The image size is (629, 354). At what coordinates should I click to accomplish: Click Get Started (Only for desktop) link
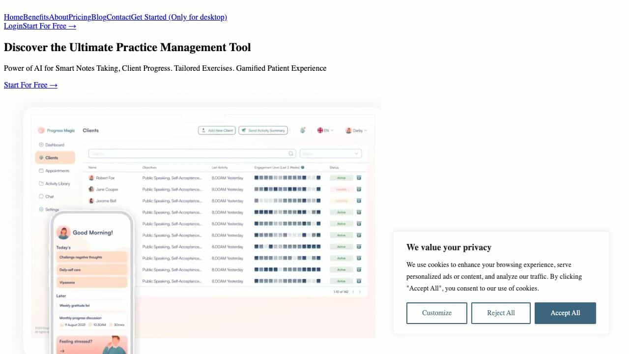[x=179, y=17]
